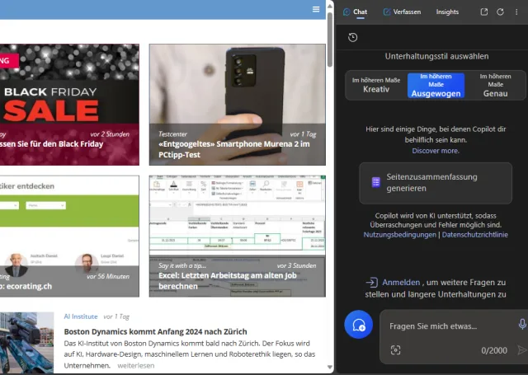Click the screenshot capture icon in chat box
The width and height of the screenshot is (528, 375).
point(395,350)
